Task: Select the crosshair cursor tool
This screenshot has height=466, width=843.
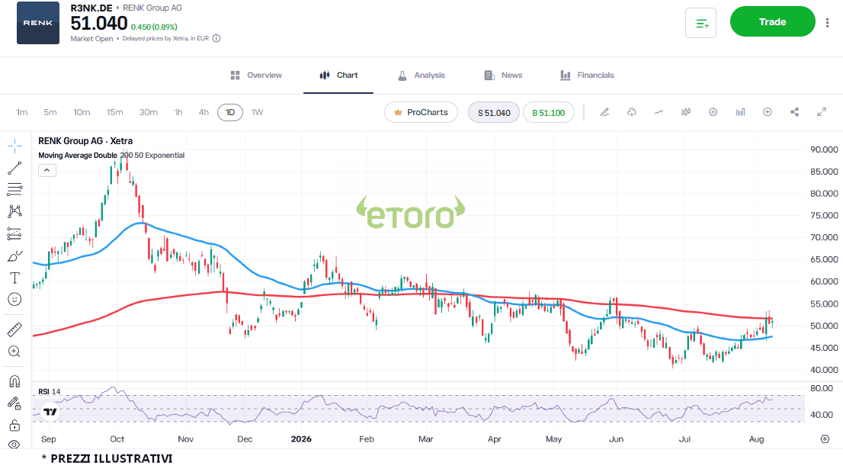Action: (x=14, y=146)
